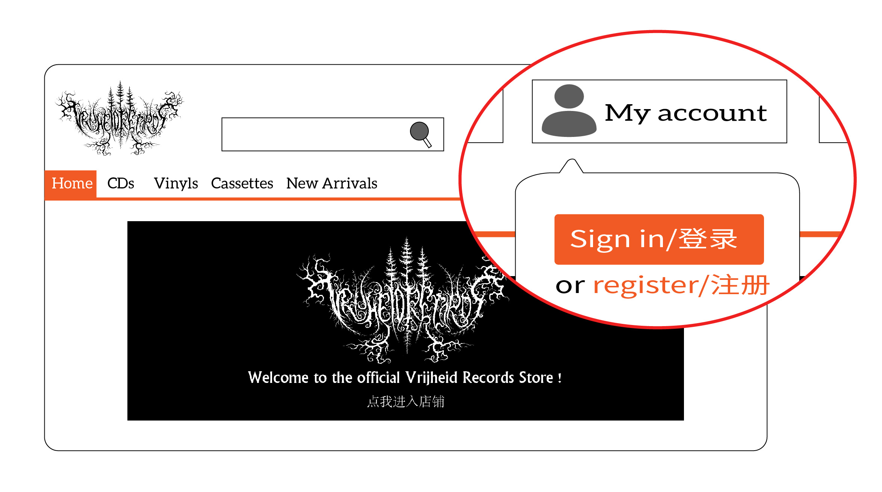The image size is (882, 492).
Task: Click the 点我进入店铺 link on banner
Action: coord(406,402)
